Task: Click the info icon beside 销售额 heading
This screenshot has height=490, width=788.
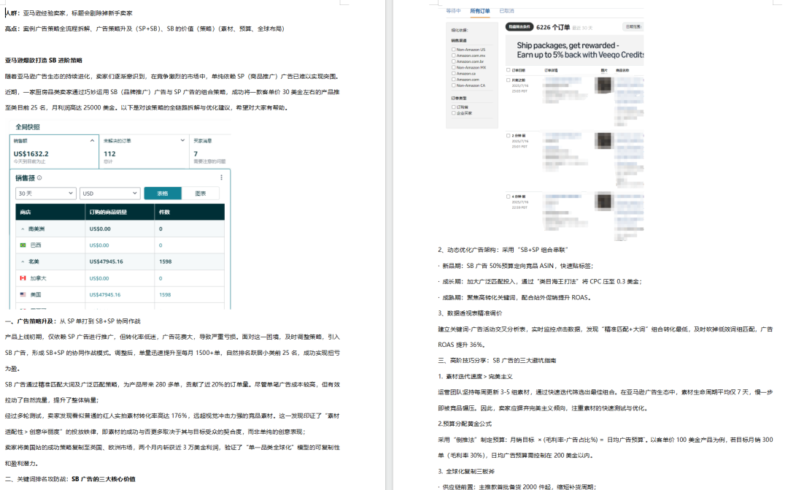Action: (39, 177)
